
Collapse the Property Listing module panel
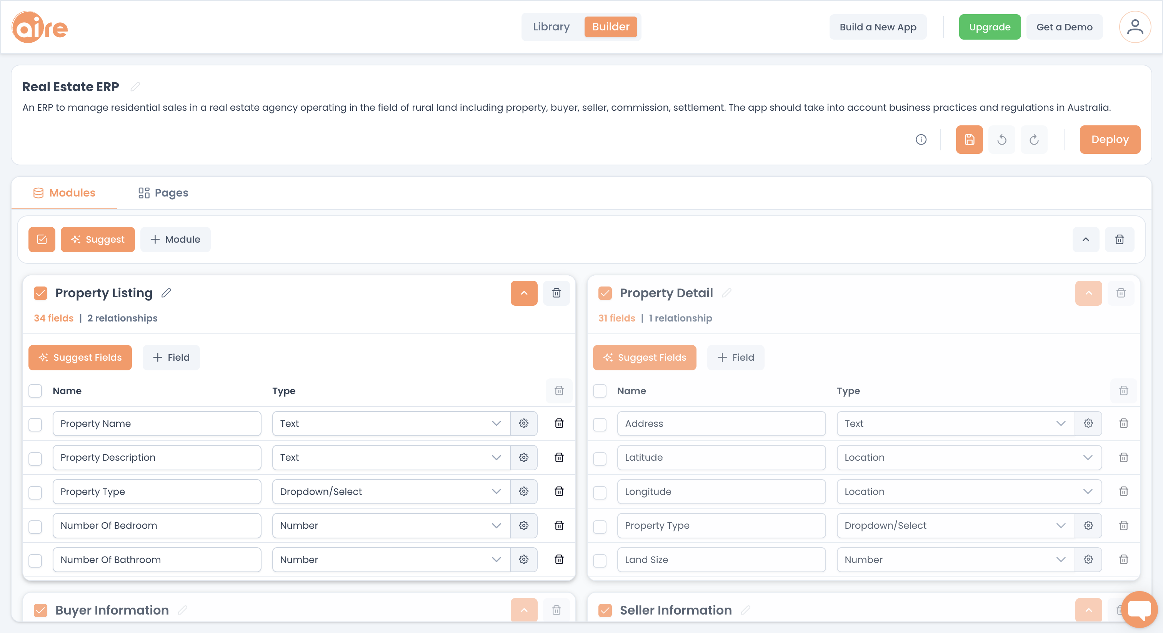(524, 293)
